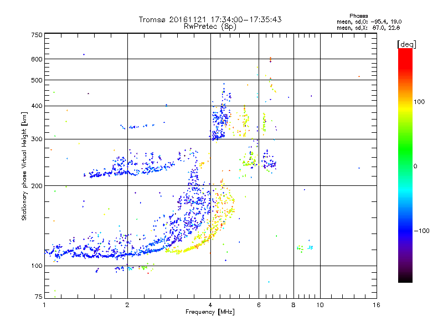
Task: Click the colorbar tick label '-100'
Action: [421, 231]
